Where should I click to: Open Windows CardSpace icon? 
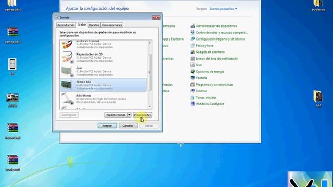click(193, 104)
